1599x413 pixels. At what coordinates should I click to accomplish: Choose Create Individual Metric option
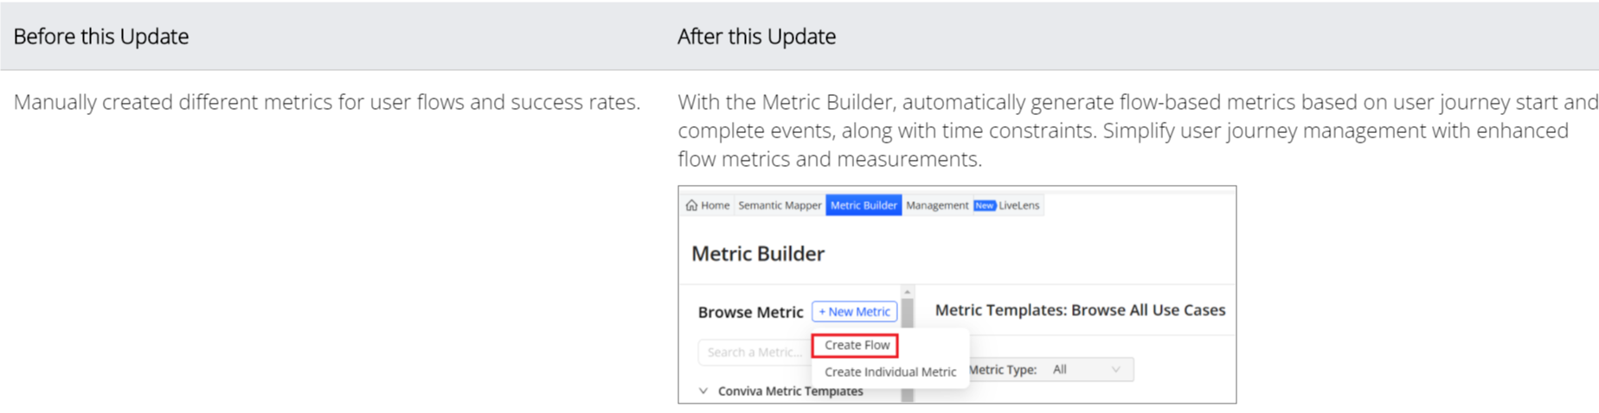pos(890,372)
